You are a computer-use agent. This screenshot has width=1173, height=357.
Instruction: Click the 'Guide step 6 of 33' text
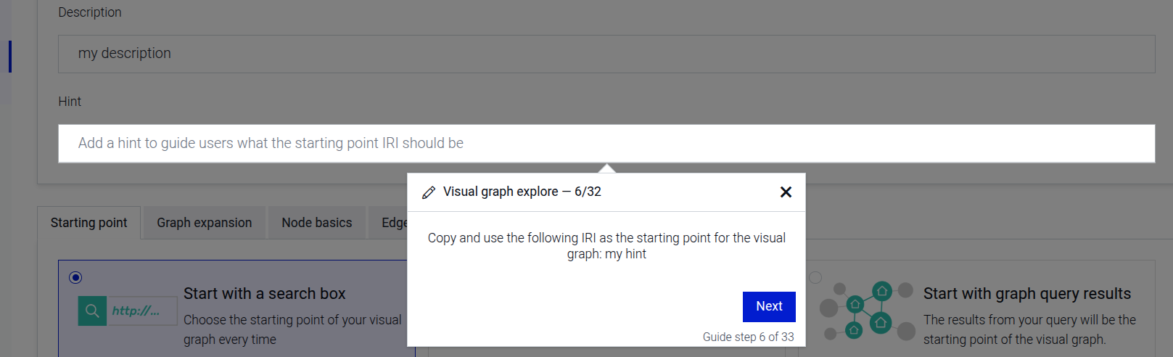(748, 337)
